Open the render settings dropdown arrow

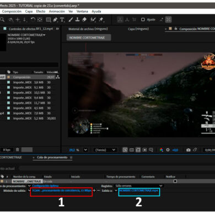pyautogui.click(x=29, y=186)
